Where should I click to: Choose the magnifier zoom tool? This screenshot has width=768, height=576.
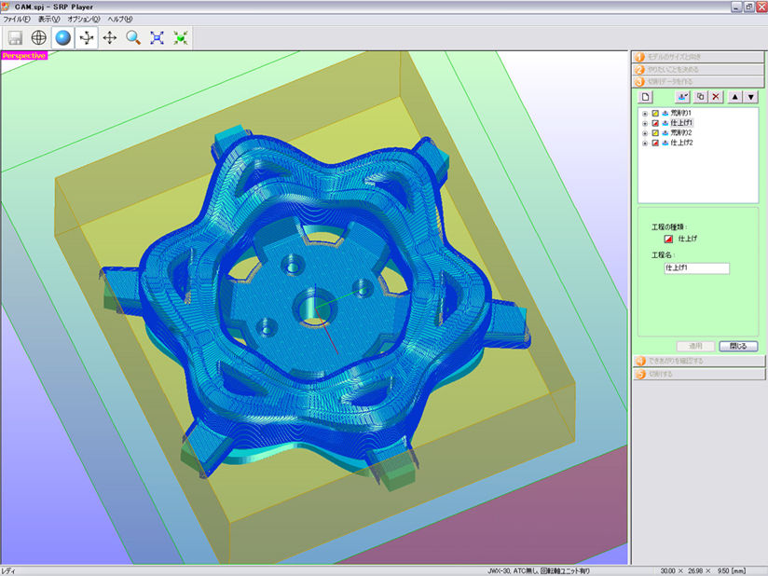tap(134, 38)
